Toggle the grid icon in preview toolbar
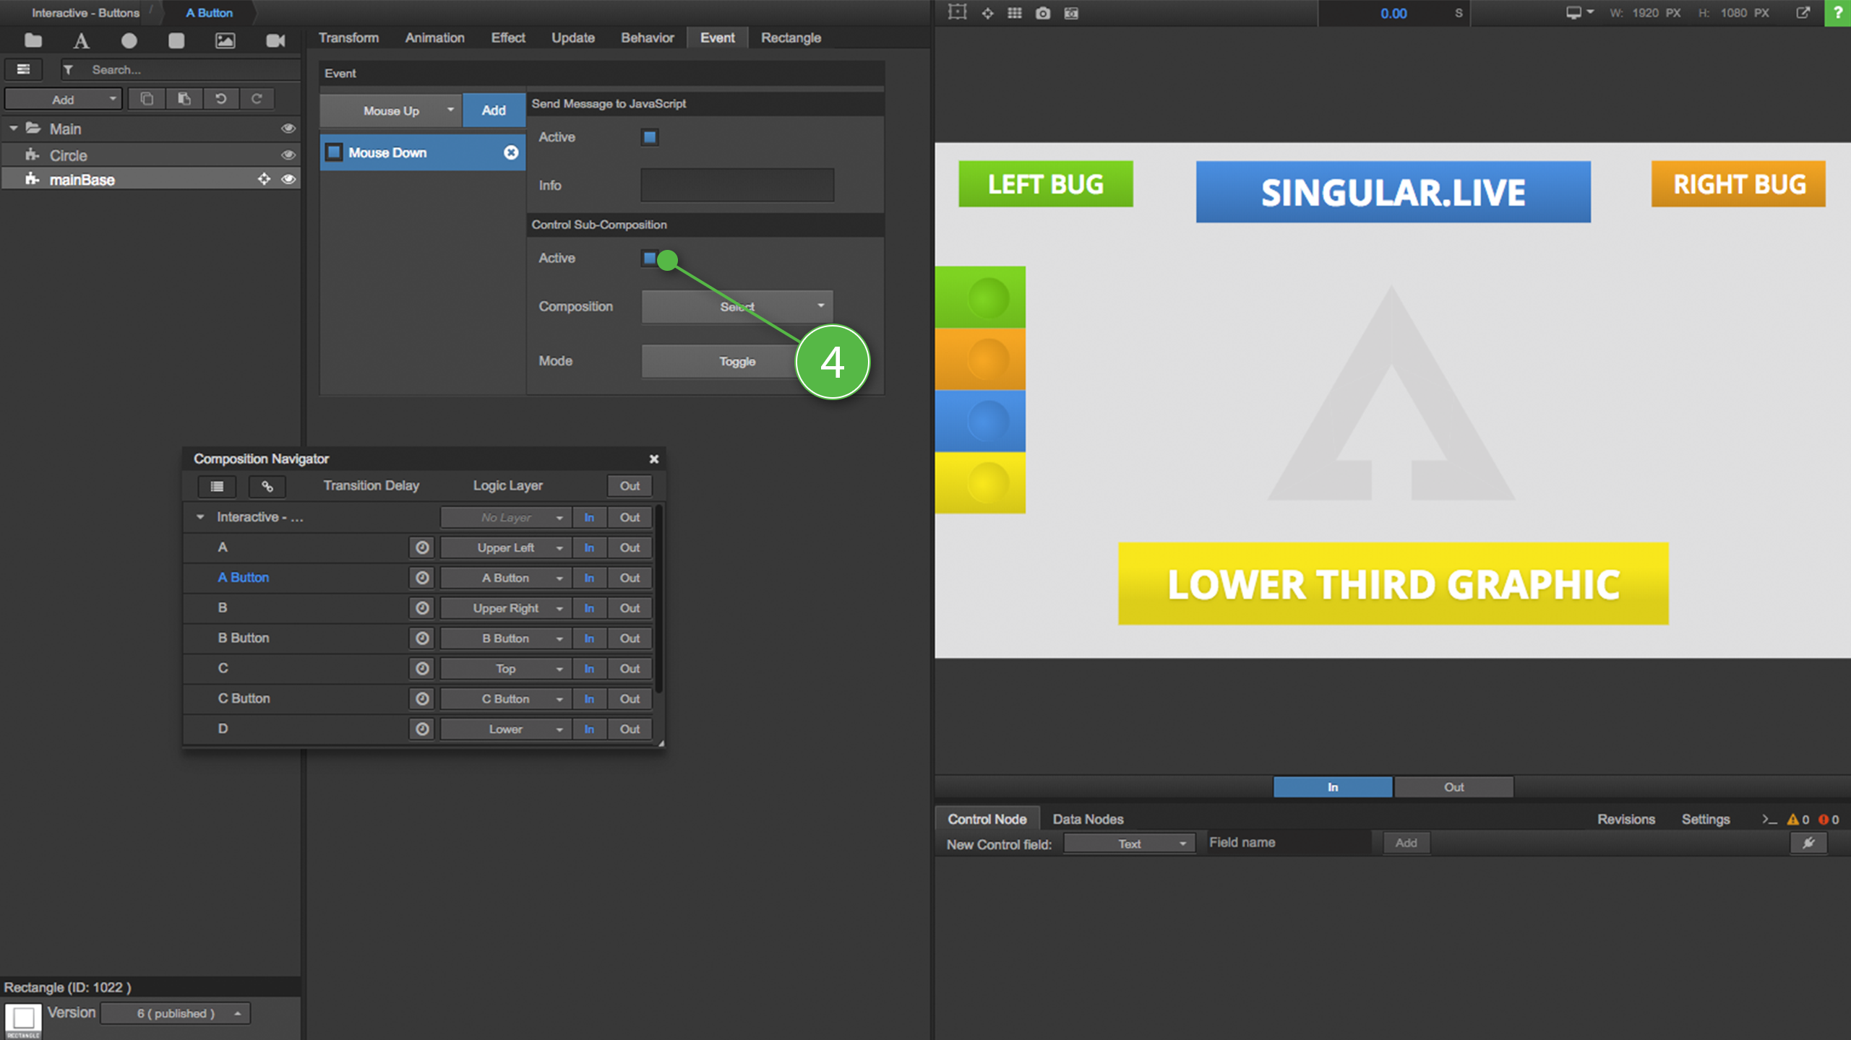The width and height of the screenshot is (1851, 1040). click(x=1015, y=13)
